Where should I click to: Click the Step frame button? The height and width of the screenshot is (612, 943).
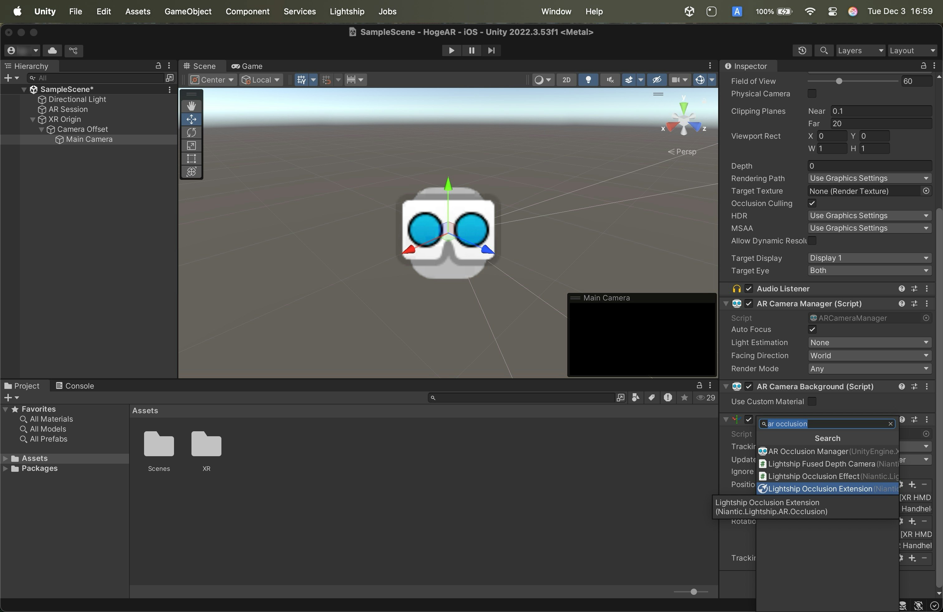click(491, 50)
